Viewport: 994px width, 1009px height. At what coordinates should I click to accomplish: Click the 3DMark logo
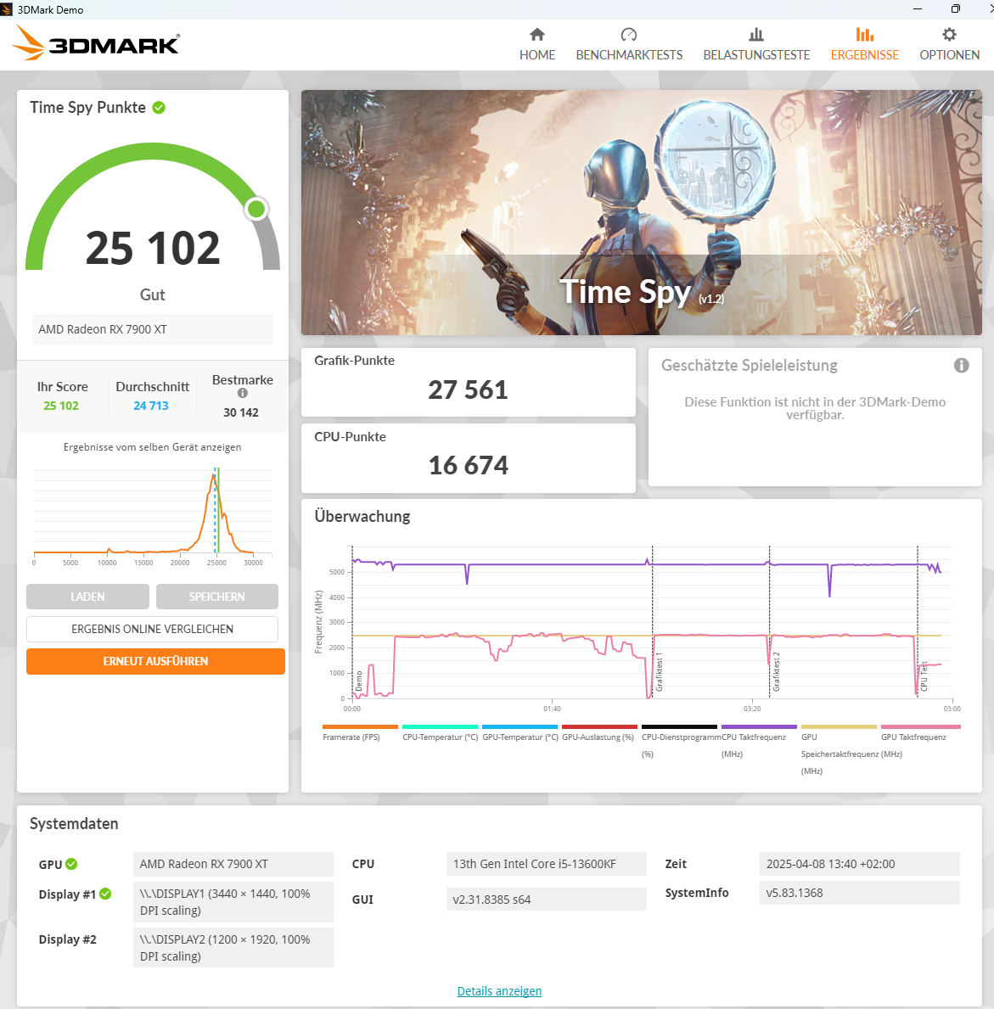96,42
